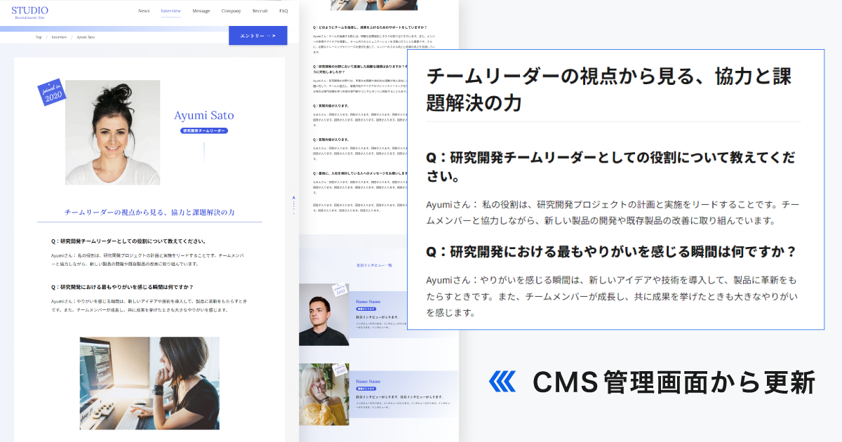The height and width of the screenshot is (442, 842).
Task: Click the blue エントリー button
Action: tap(258, 35)
